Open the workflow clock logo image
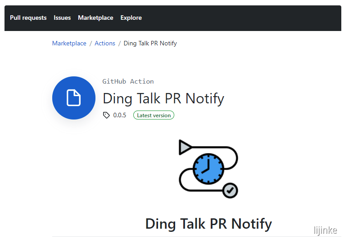This screenshot has width=344, height=248. 208,169
